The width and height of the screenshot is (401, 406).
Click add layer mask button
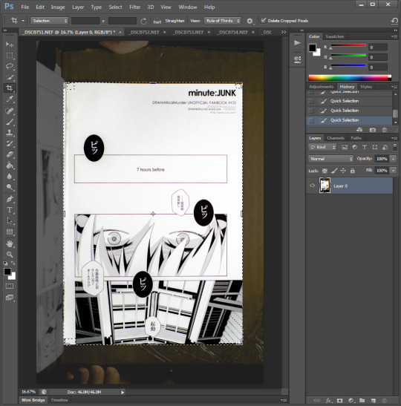(339, 401)
